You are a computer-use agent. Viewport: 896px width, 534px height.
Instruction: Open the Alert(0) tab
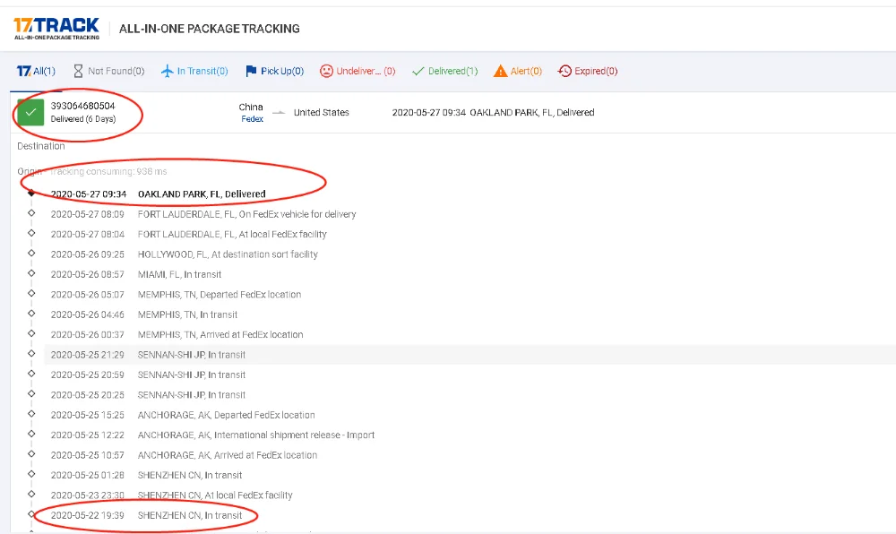click(517, 71)
